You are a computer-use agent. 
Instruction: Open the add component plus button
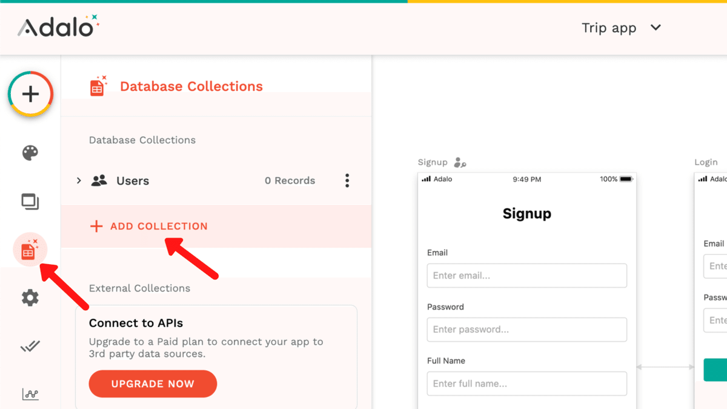30,94
